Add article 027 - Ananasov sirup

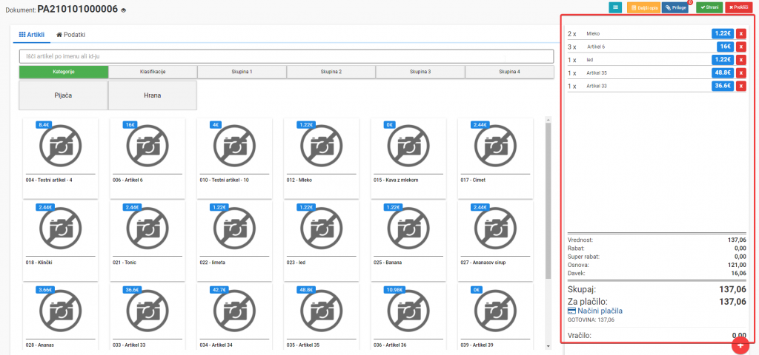pos(495,241)
